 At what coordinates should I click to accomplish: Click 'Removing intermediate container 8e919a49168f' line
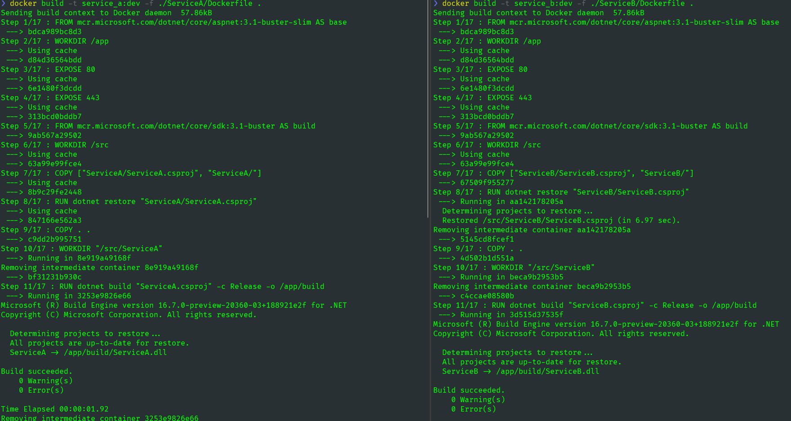[x=100, y=268]
